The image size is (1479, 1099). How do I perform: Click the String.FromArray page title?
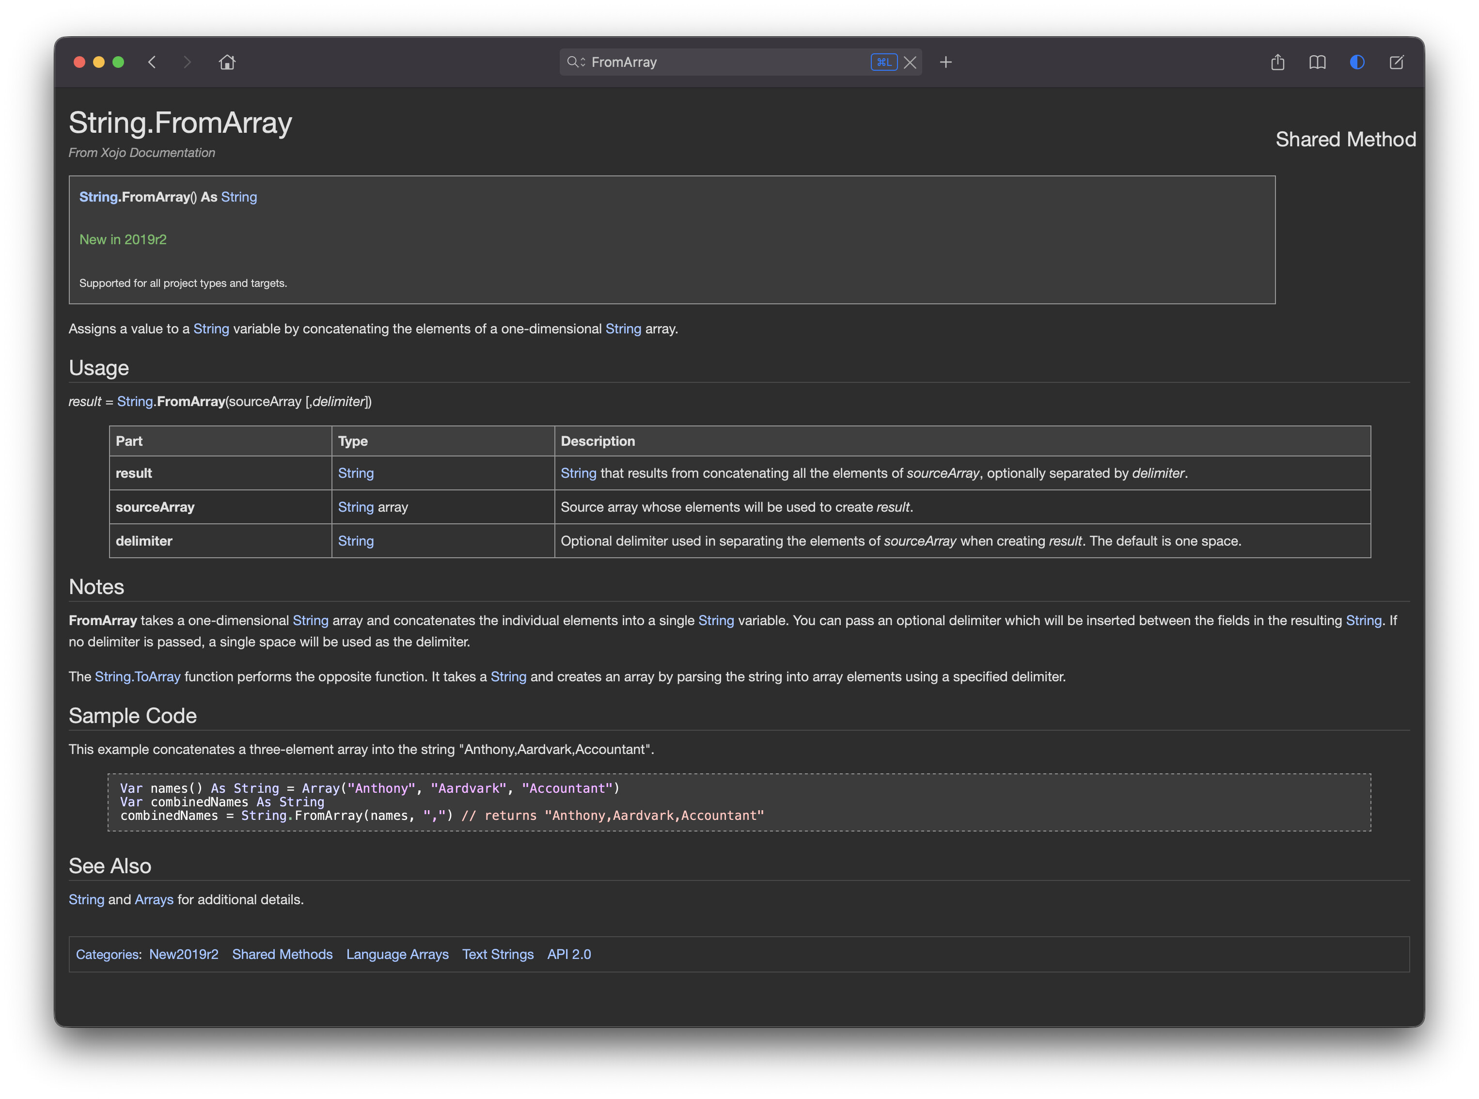click(180, 123)
